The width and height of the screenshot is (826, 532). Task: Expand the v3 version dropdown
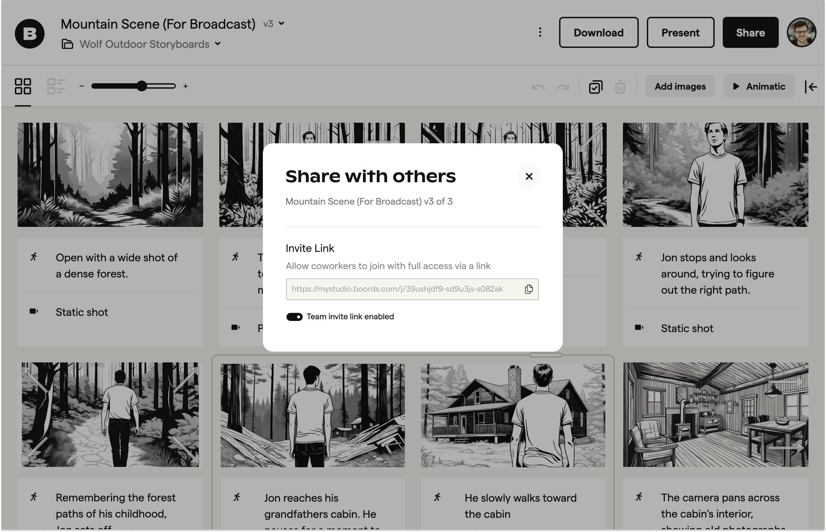click(x=274, y=24)
